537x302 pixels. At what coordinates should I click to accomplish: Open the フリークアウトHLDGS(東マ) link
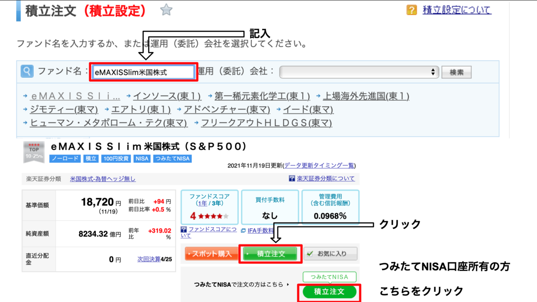click(x=266, y=123)
